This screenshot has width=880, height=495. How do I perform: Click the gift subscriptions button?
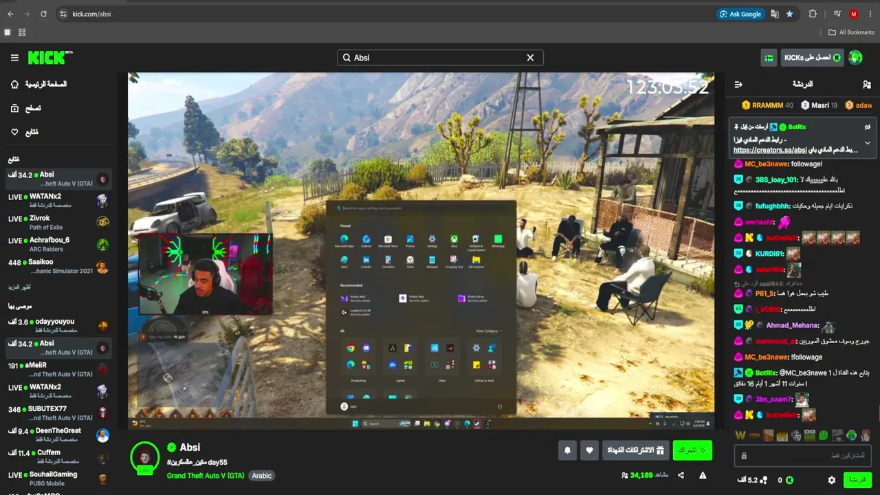636,450
